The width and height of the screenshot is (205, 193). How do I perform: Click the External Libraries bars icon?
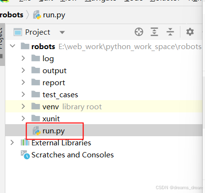coord(25,142)
